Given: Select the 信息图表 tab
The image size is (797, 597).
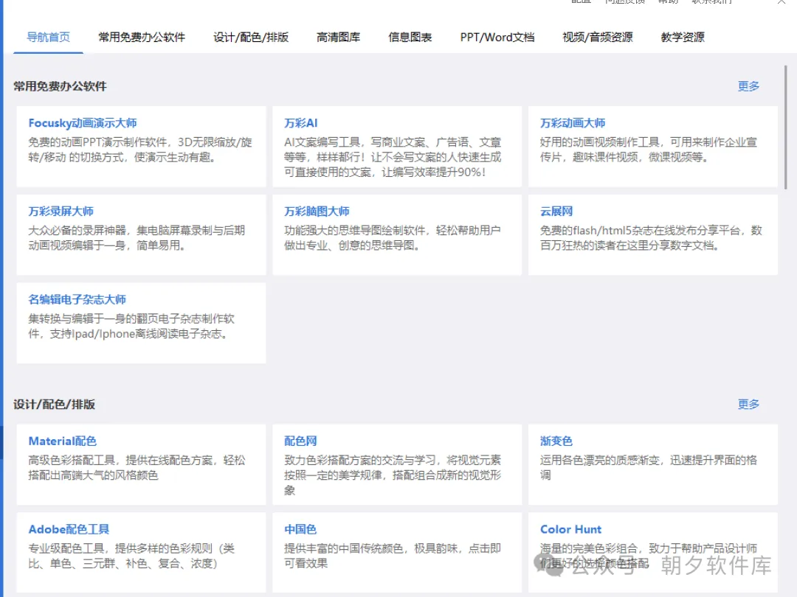Looking at the screenshot, I should click(x=410, y=37).
